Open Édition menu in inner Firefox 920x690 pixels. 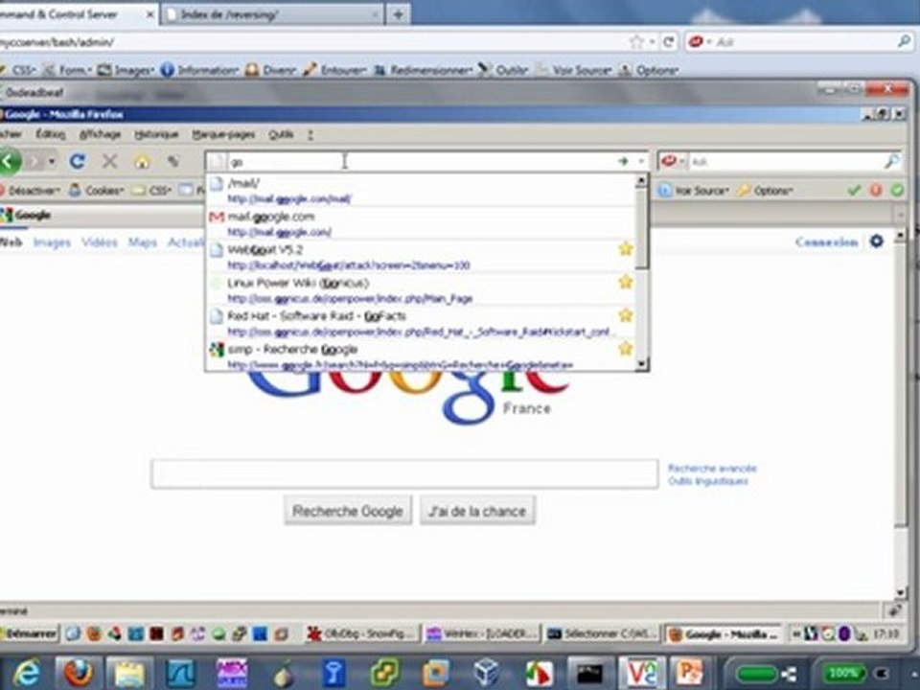pyautogui.click(x=51, y=134)
